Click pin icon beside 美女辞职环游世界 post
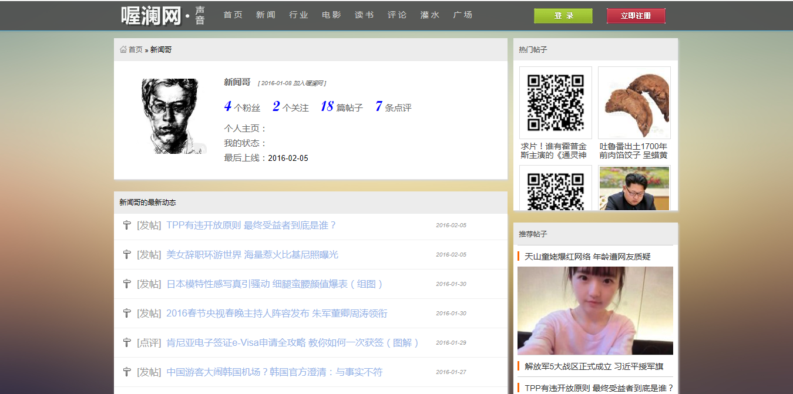Image resolution: width=793 pixels, height=394 pixels. point(126,254)
